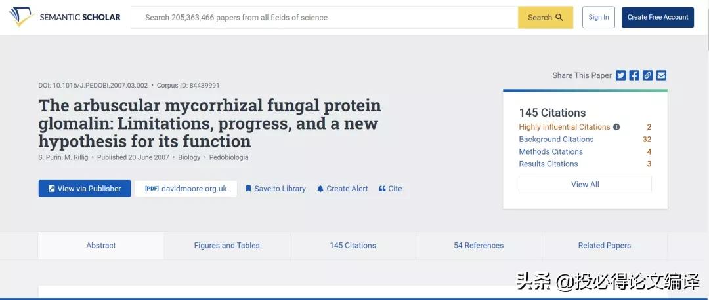Screen dimensions: 709x300
Task: Click the paper search input field
Action: pyautogui.click(x=325, y=18)
